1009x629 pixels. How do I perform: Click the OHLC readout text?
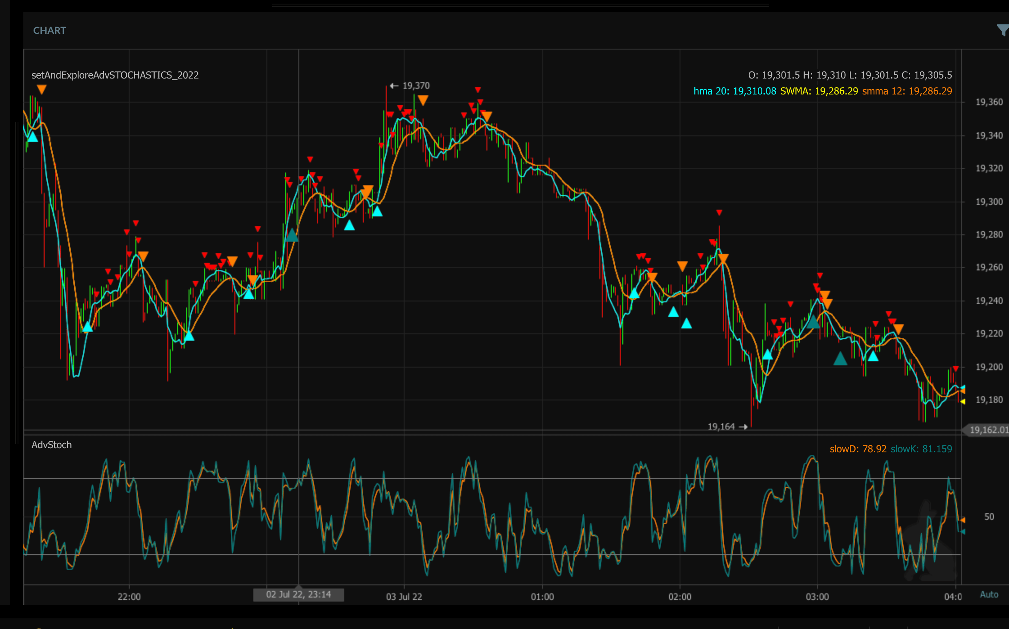(x=850, y=75)
